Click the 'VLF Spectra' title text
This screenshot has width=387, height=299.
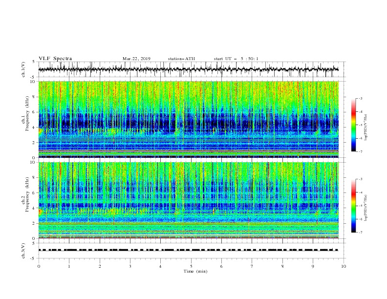pos(55,59)
